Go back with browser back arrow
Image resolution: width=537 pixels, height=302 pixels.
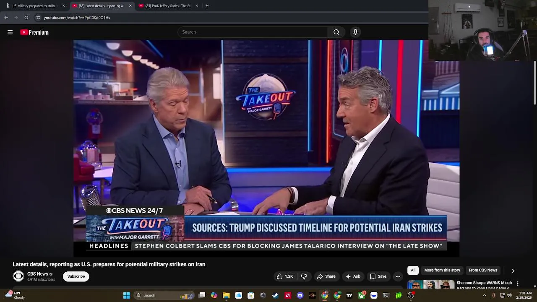6,18
